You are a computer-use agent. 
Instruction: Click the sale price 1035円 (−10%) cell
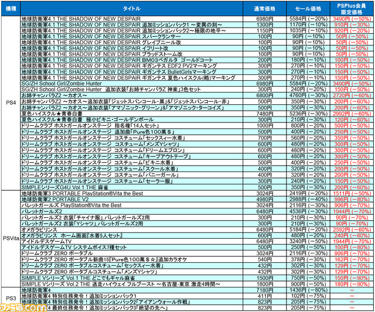click(308, 31)
